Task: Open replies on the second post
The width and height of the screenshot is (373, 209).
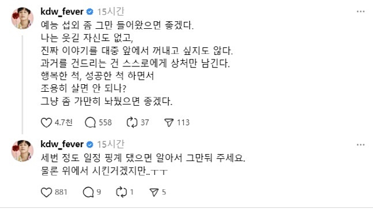Action: [88, 192]
